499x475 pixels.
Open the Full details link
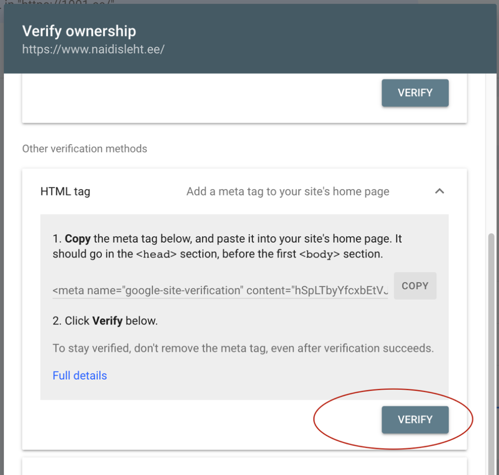80,376
